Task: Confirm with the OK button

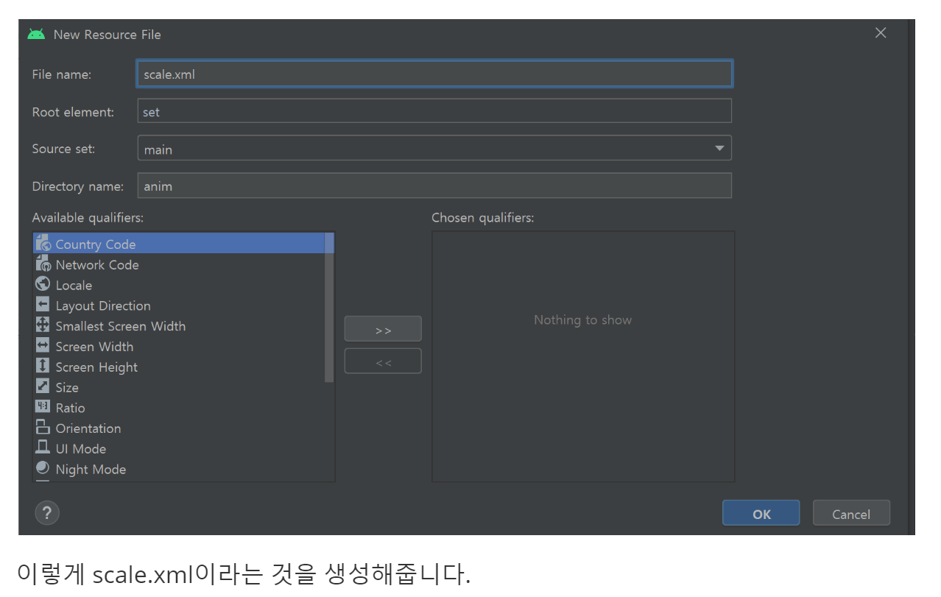Action: 761,513
